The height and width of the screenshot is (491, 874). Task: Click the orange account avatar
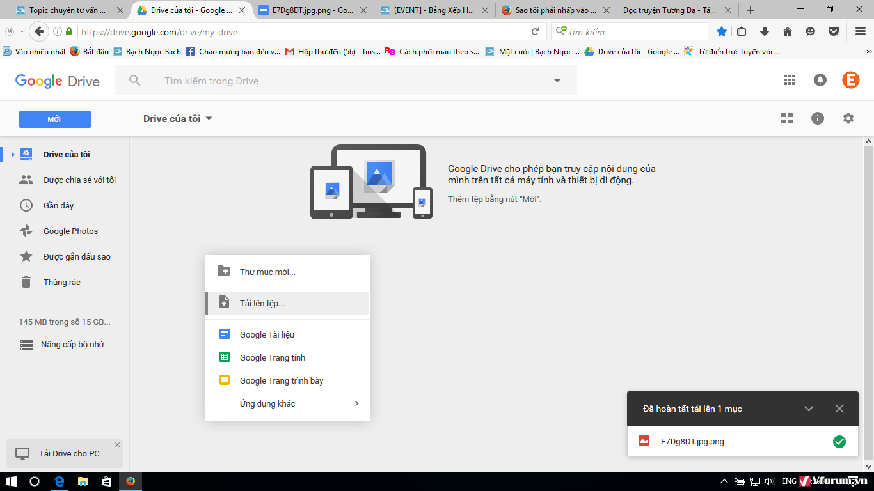pos(850,80)
